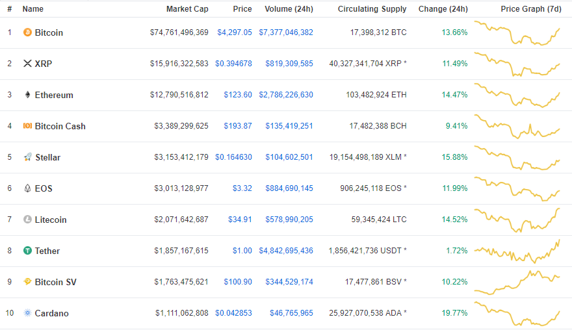572x330 pixels.
Task: Click Tether volume $4,842,695,436
Action: click(x=286, y=251)
